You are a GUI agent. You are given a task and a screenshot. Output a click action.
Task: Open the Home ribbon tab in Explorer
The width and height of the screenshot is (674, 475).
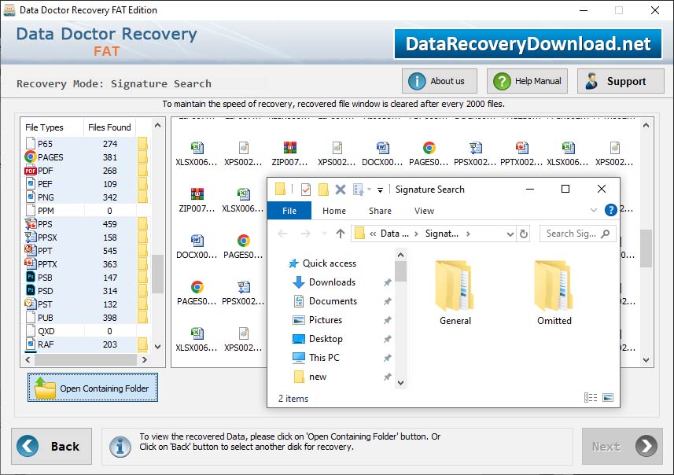click(x=334, y=211)
